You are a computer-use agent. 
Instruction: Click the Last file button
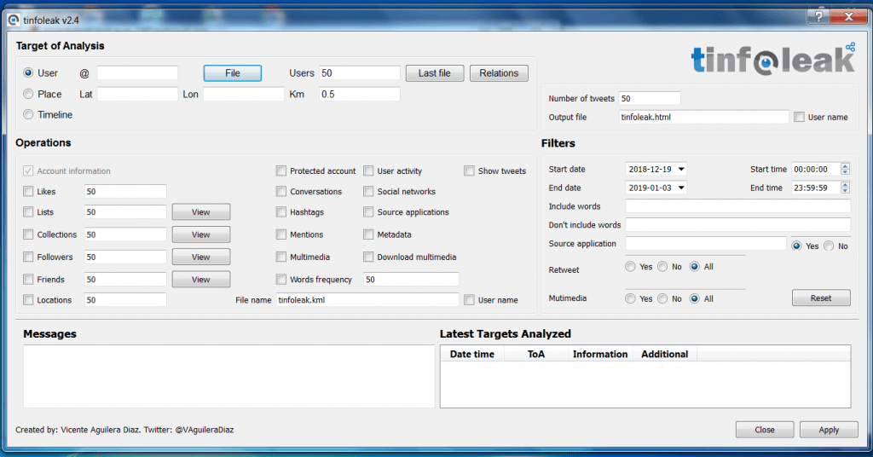click(x=434, y=73)
